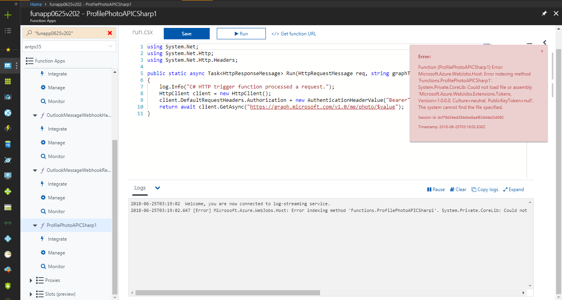
Task: Select the Virtual networks icon in sidebar
Action: point(8,223)
